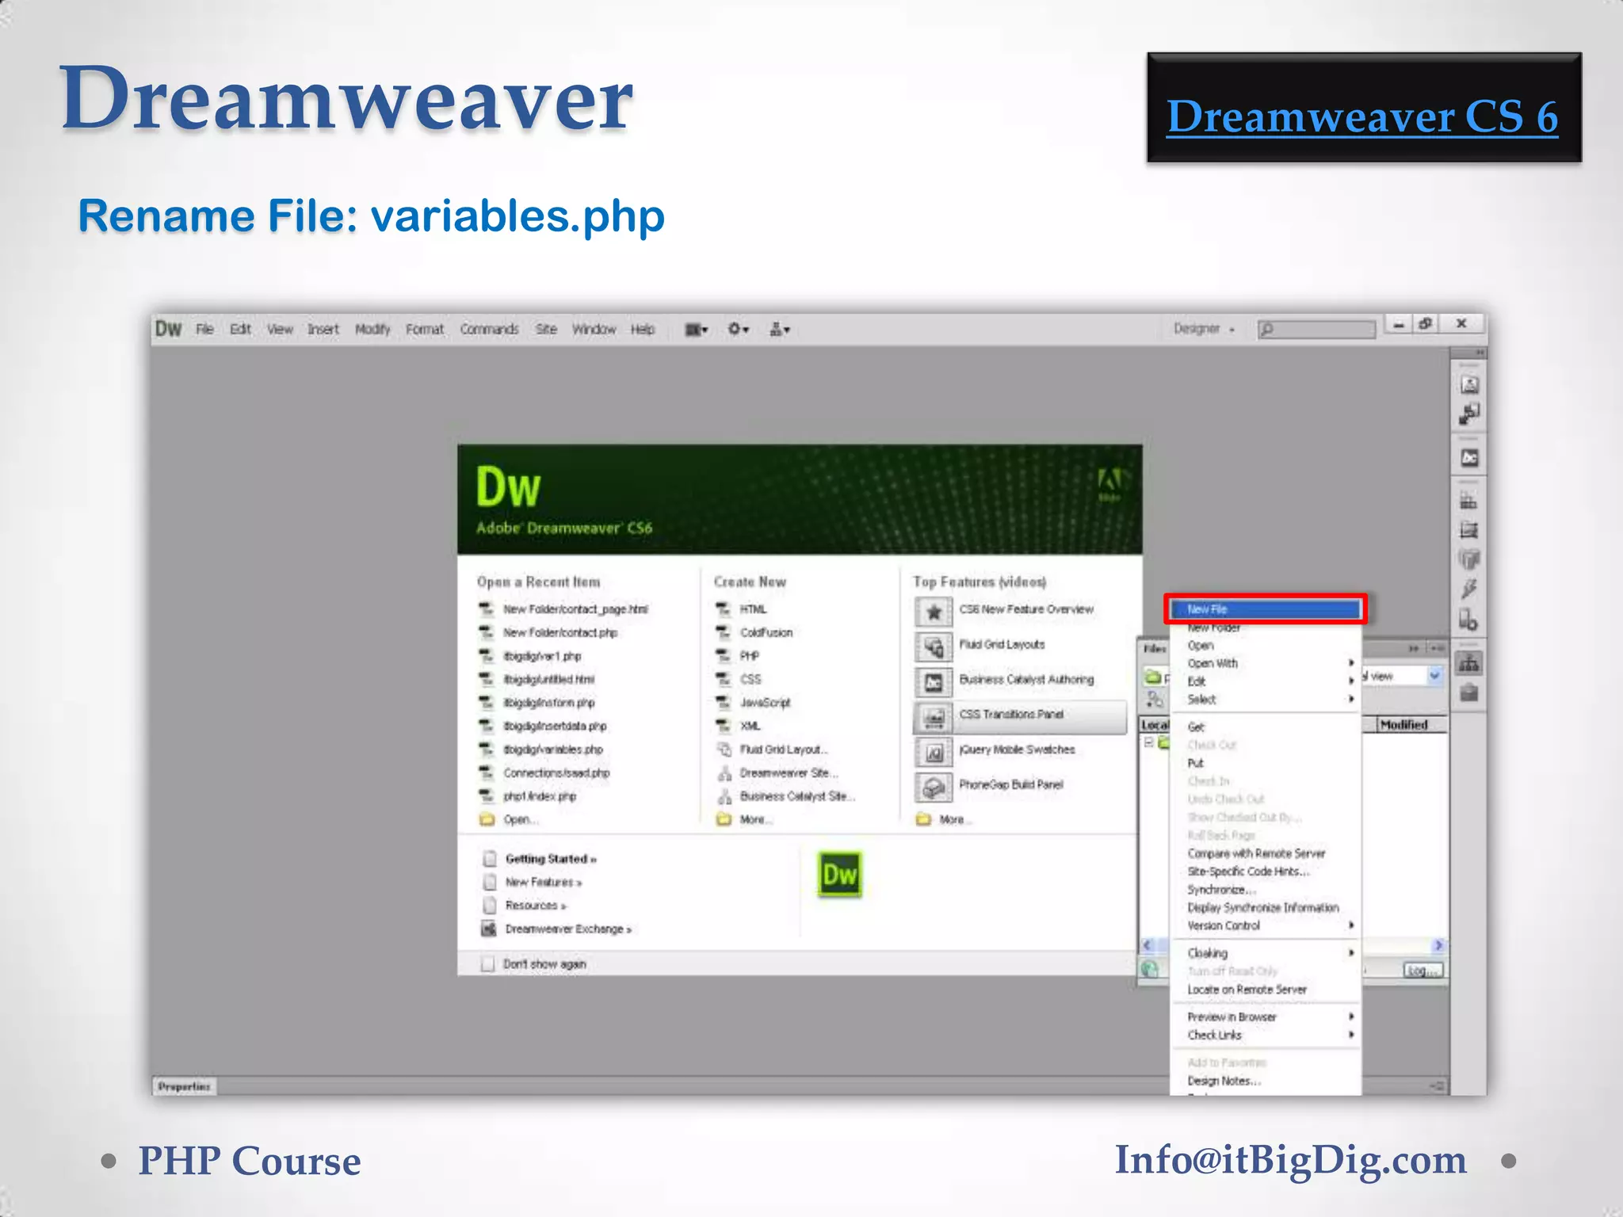The image size is (1623, 1217).
Task: Click the CSS Transitions Panel video icon
Action: pos(934,717)
